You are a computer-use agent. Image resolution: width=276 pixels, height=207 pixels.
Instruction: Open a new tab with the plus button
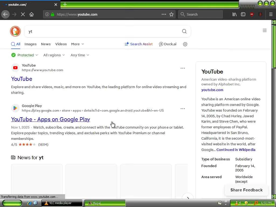pos(65,4)
